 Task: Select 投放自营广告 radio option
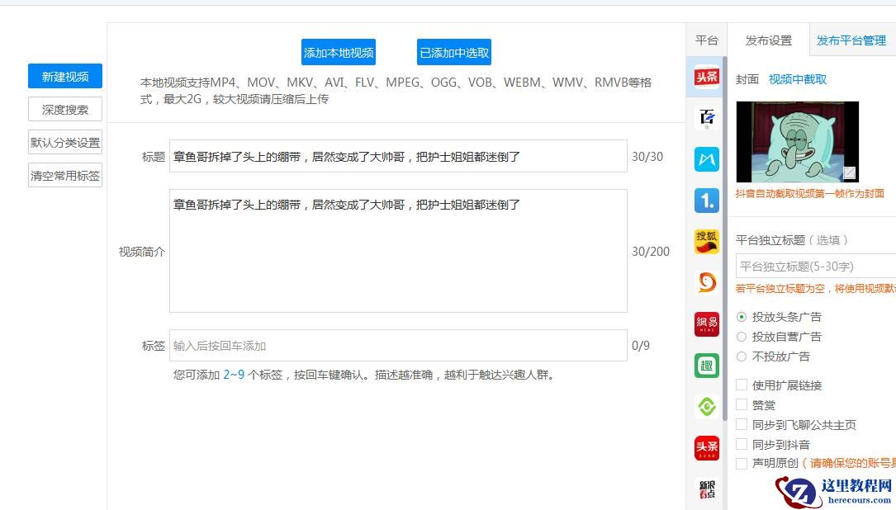[742, 337]
